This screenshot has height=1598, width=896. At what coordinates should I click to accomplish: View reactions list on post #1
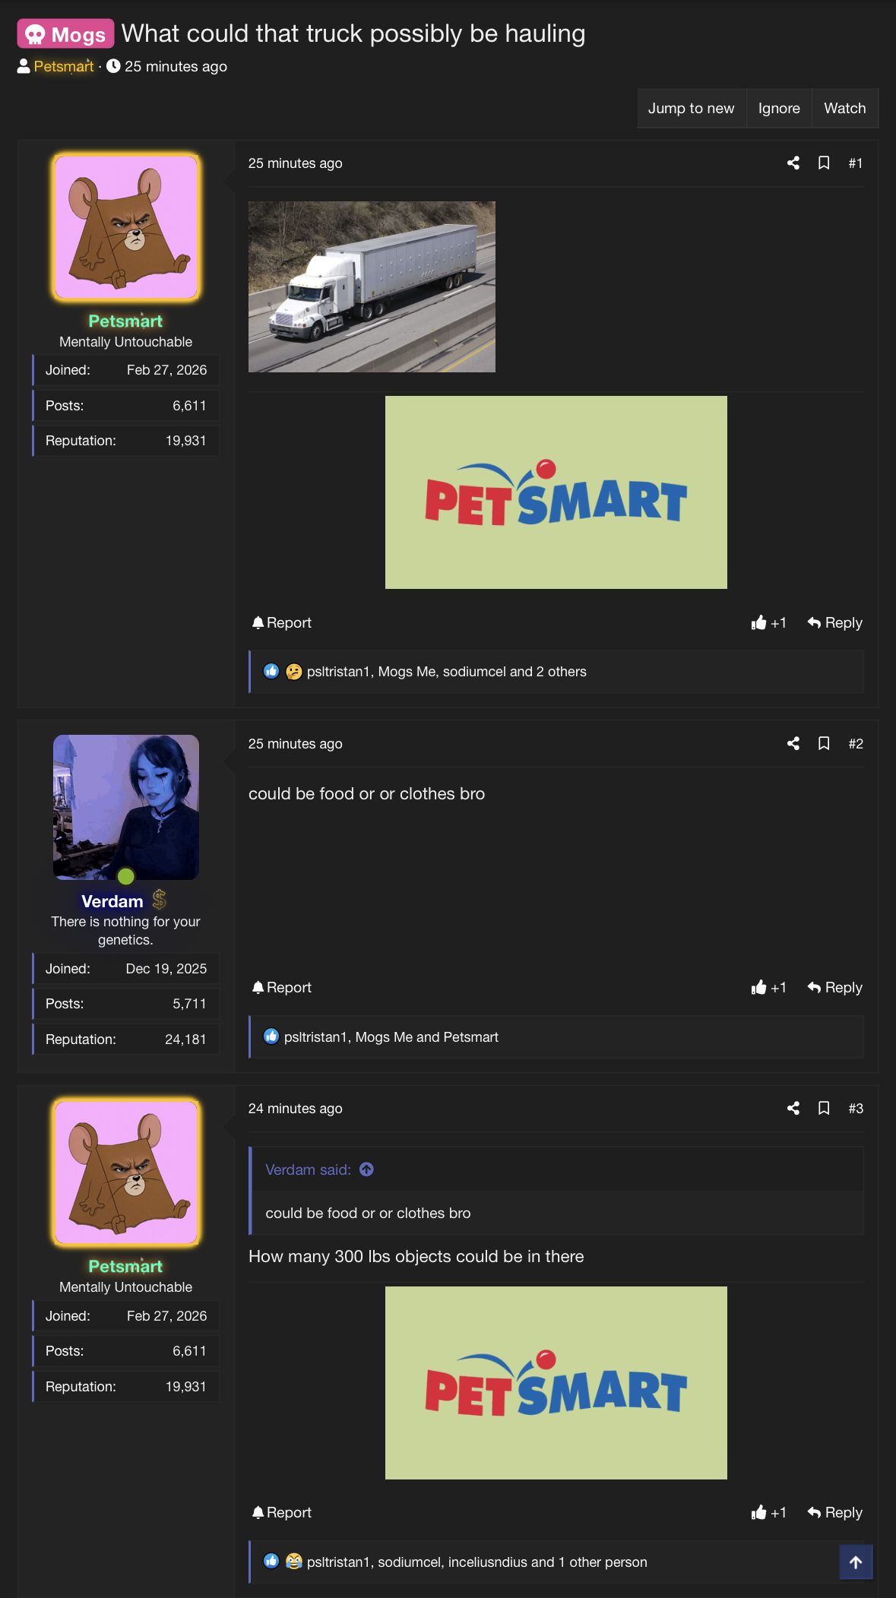pyautogui.click(x=446, y=672)
